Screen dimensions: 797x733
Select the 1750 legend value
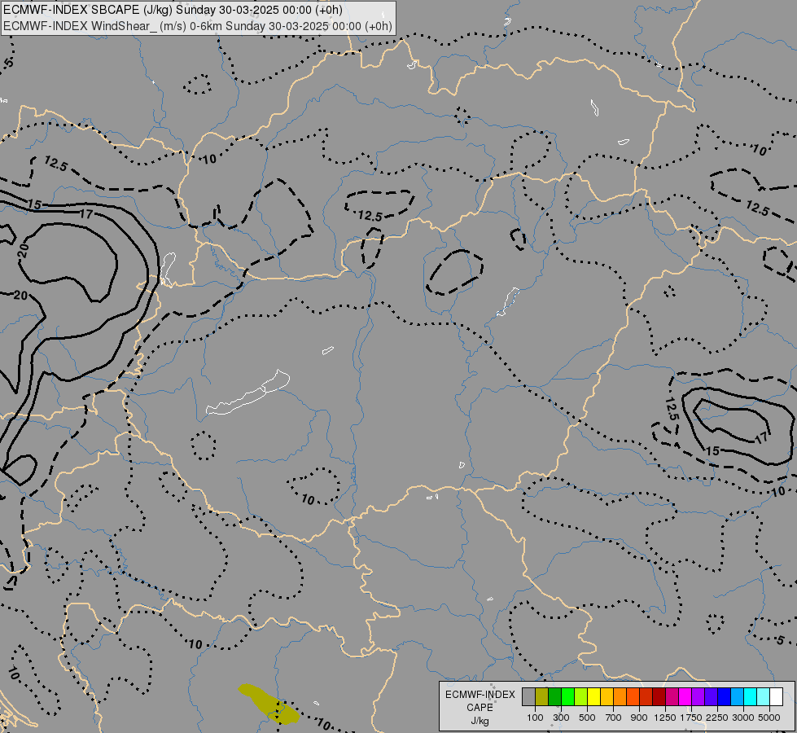pyautogui.click(x=691, y=718)
